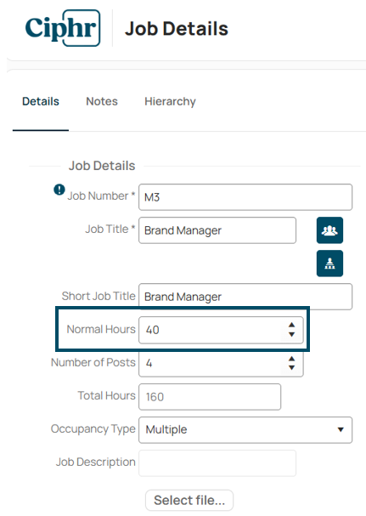
Task: Select the Details tab
Action: (x=41, y=101)
